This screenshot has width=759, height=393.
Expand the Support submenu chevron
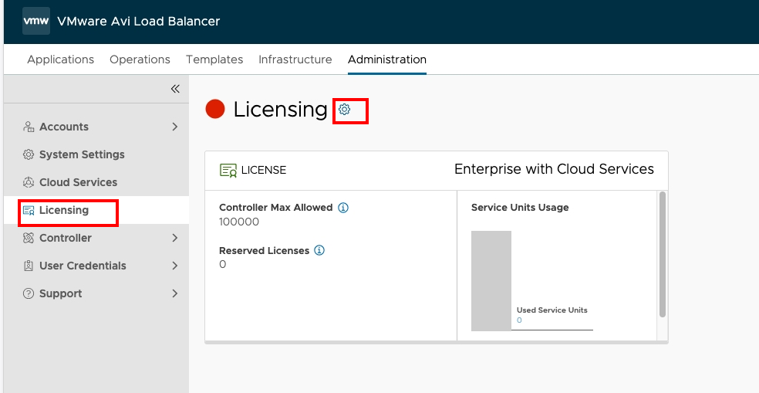[175, 293]
